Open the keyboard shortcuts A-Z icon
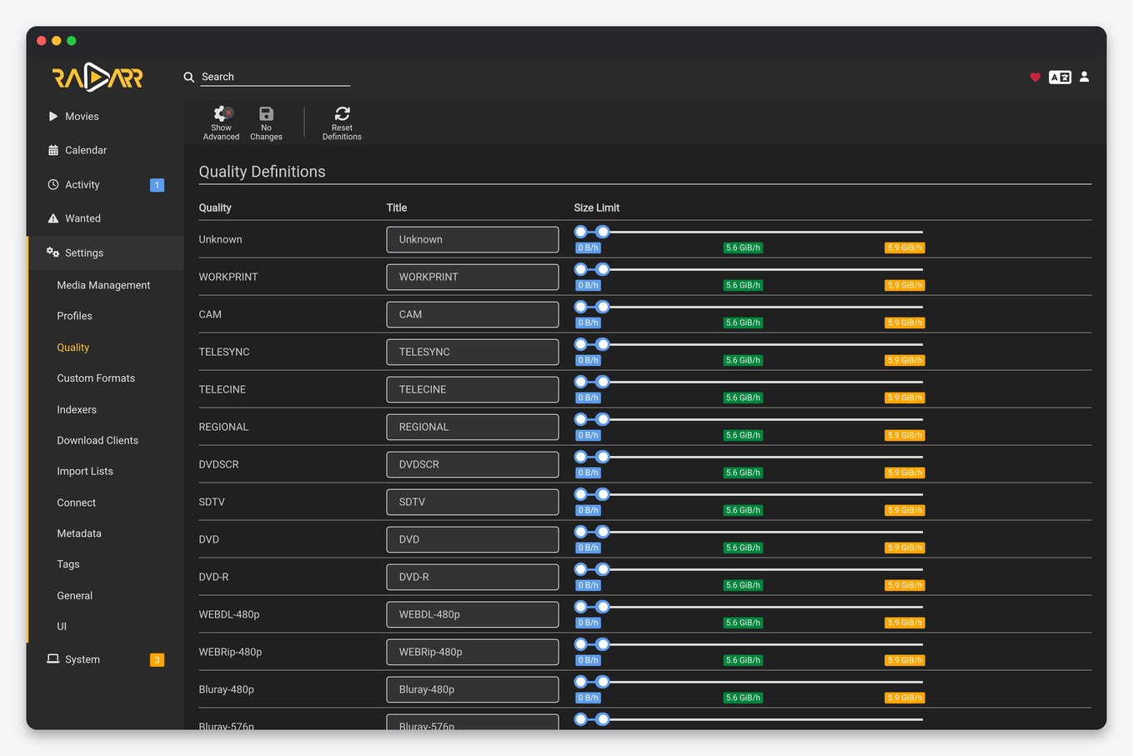The width and height of the screenshot is (1133, 756). 1060,77
